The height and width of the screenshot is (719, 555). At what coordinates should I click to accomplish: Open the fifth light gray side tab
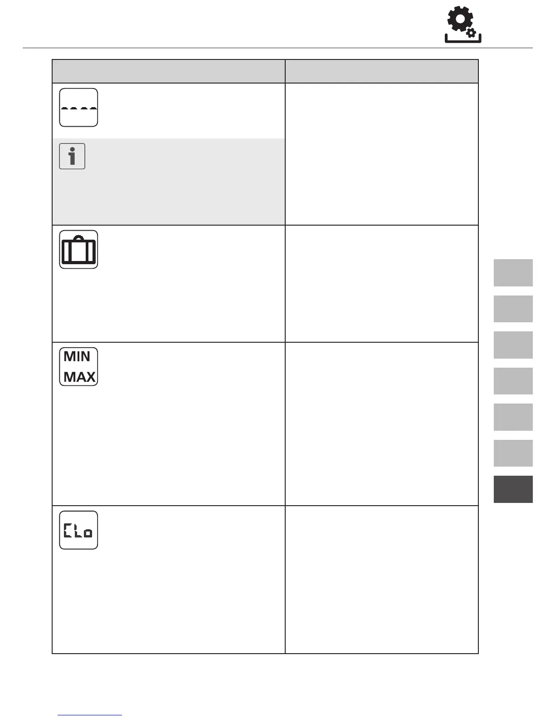coord(513,417)
